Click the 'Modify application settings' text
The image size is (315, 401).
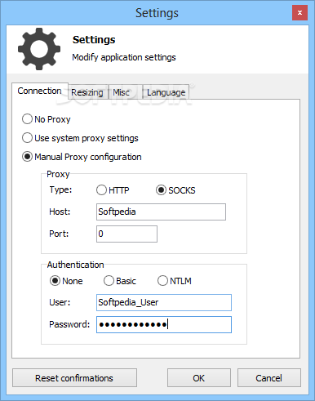124,57
